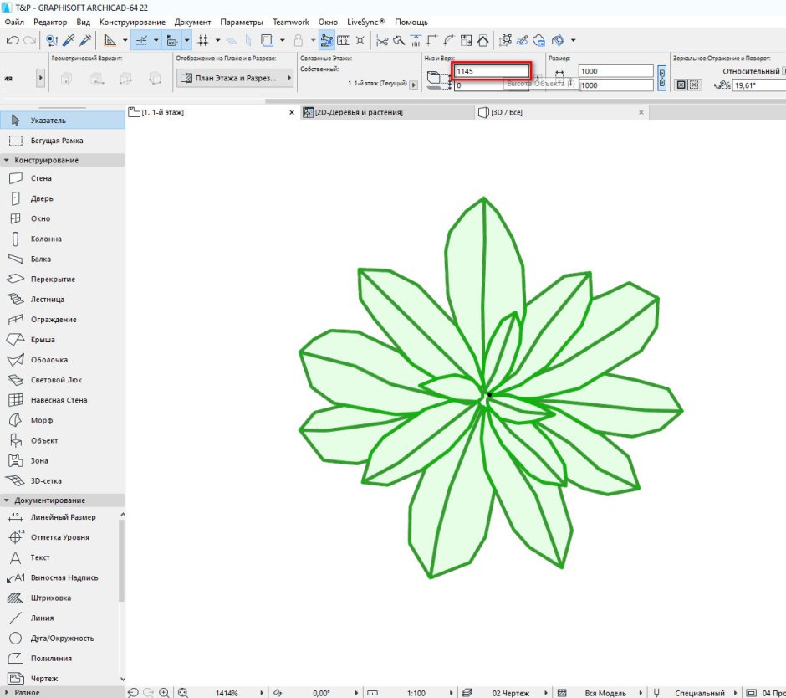Toggle the mirror reflection checkbox icon
The width and height of the screenshot is (786, 698).
click(x=681, y=85)
